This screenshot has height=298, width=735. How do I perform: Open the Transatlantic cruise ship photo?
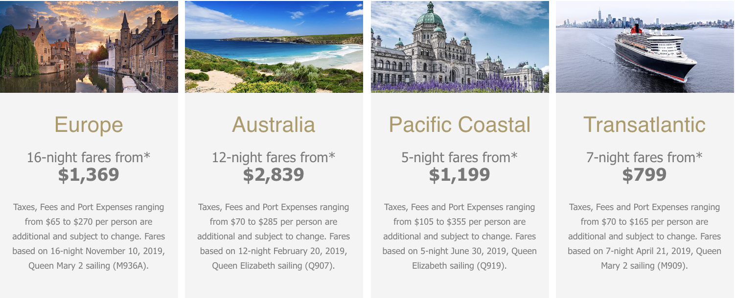645,46
